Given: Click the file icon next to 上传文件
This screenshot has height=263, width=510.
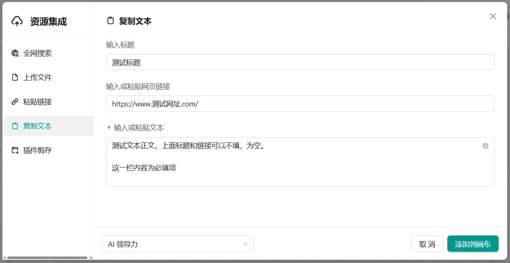Looking at the screenshot, I should coord(15,78).
